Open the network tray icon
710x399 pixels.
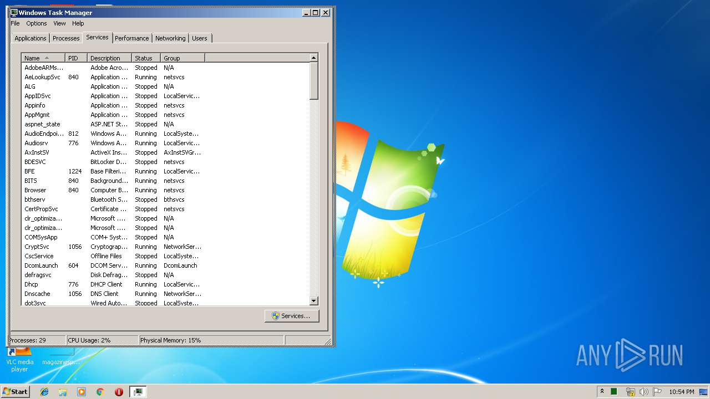(x=630, y=392)
